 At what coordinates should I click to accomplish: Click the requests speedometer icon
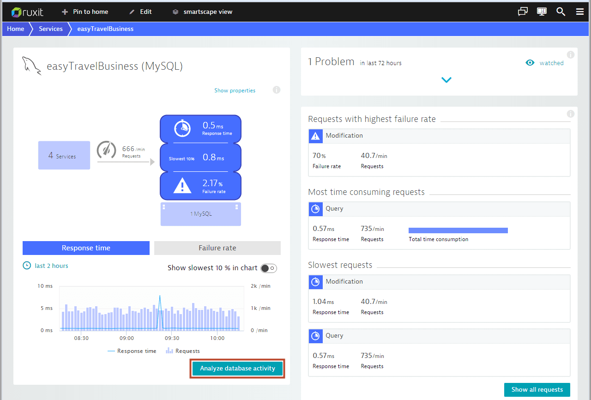tap(107, 151)
